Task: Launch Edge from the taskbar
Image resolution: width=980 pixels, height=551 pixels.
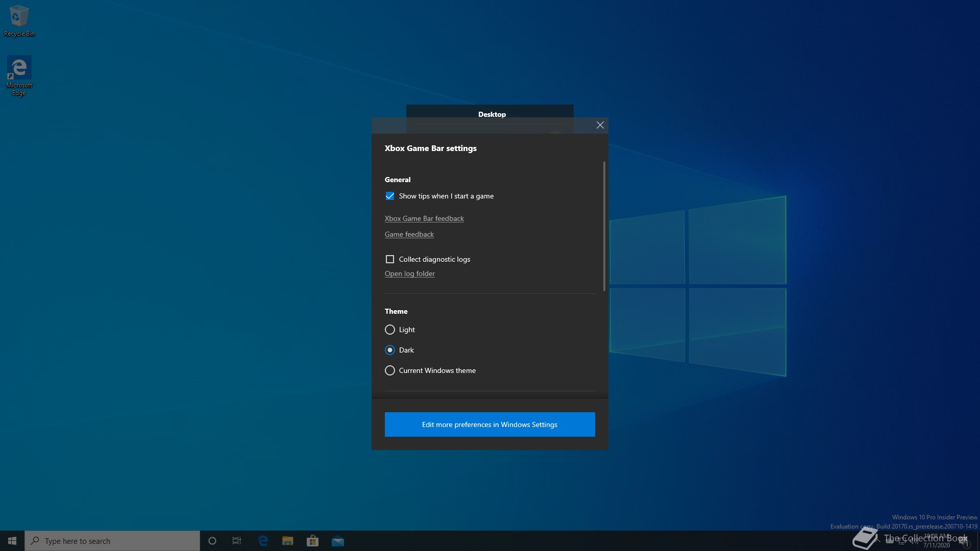Action: [x=263, y=541]
